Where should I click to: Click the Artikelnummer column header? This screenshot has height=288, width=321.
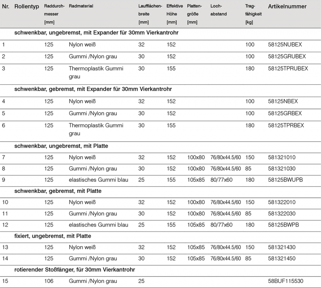click(287, 7)
